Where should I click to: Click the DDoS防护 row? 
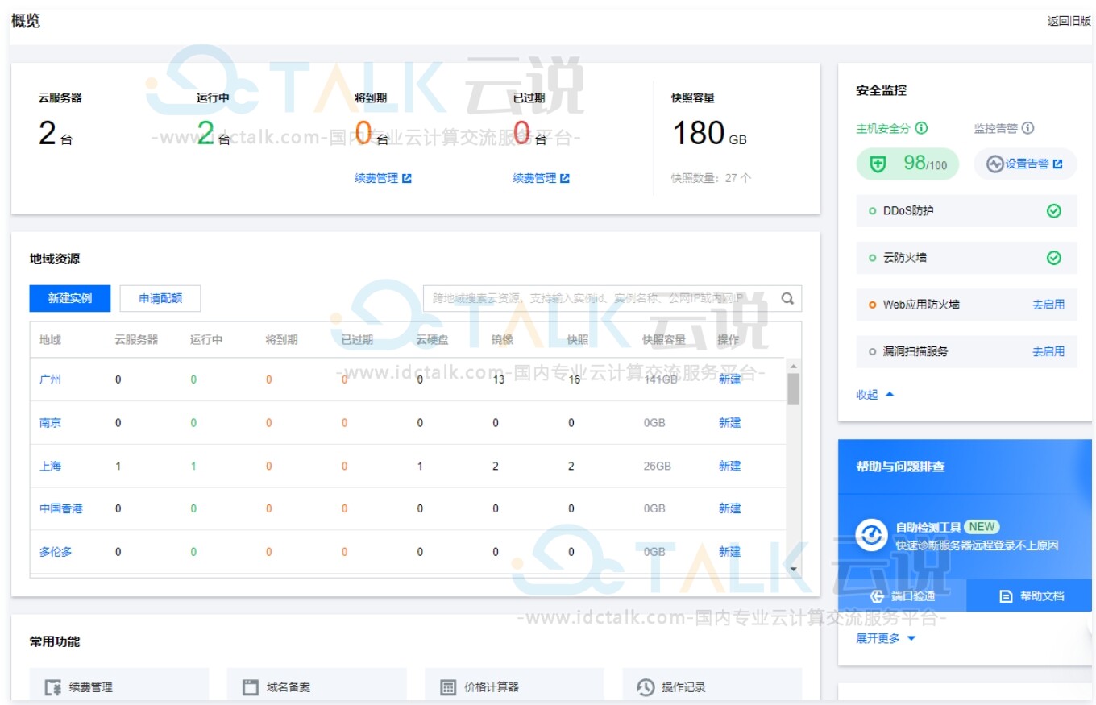coord(966,211)
